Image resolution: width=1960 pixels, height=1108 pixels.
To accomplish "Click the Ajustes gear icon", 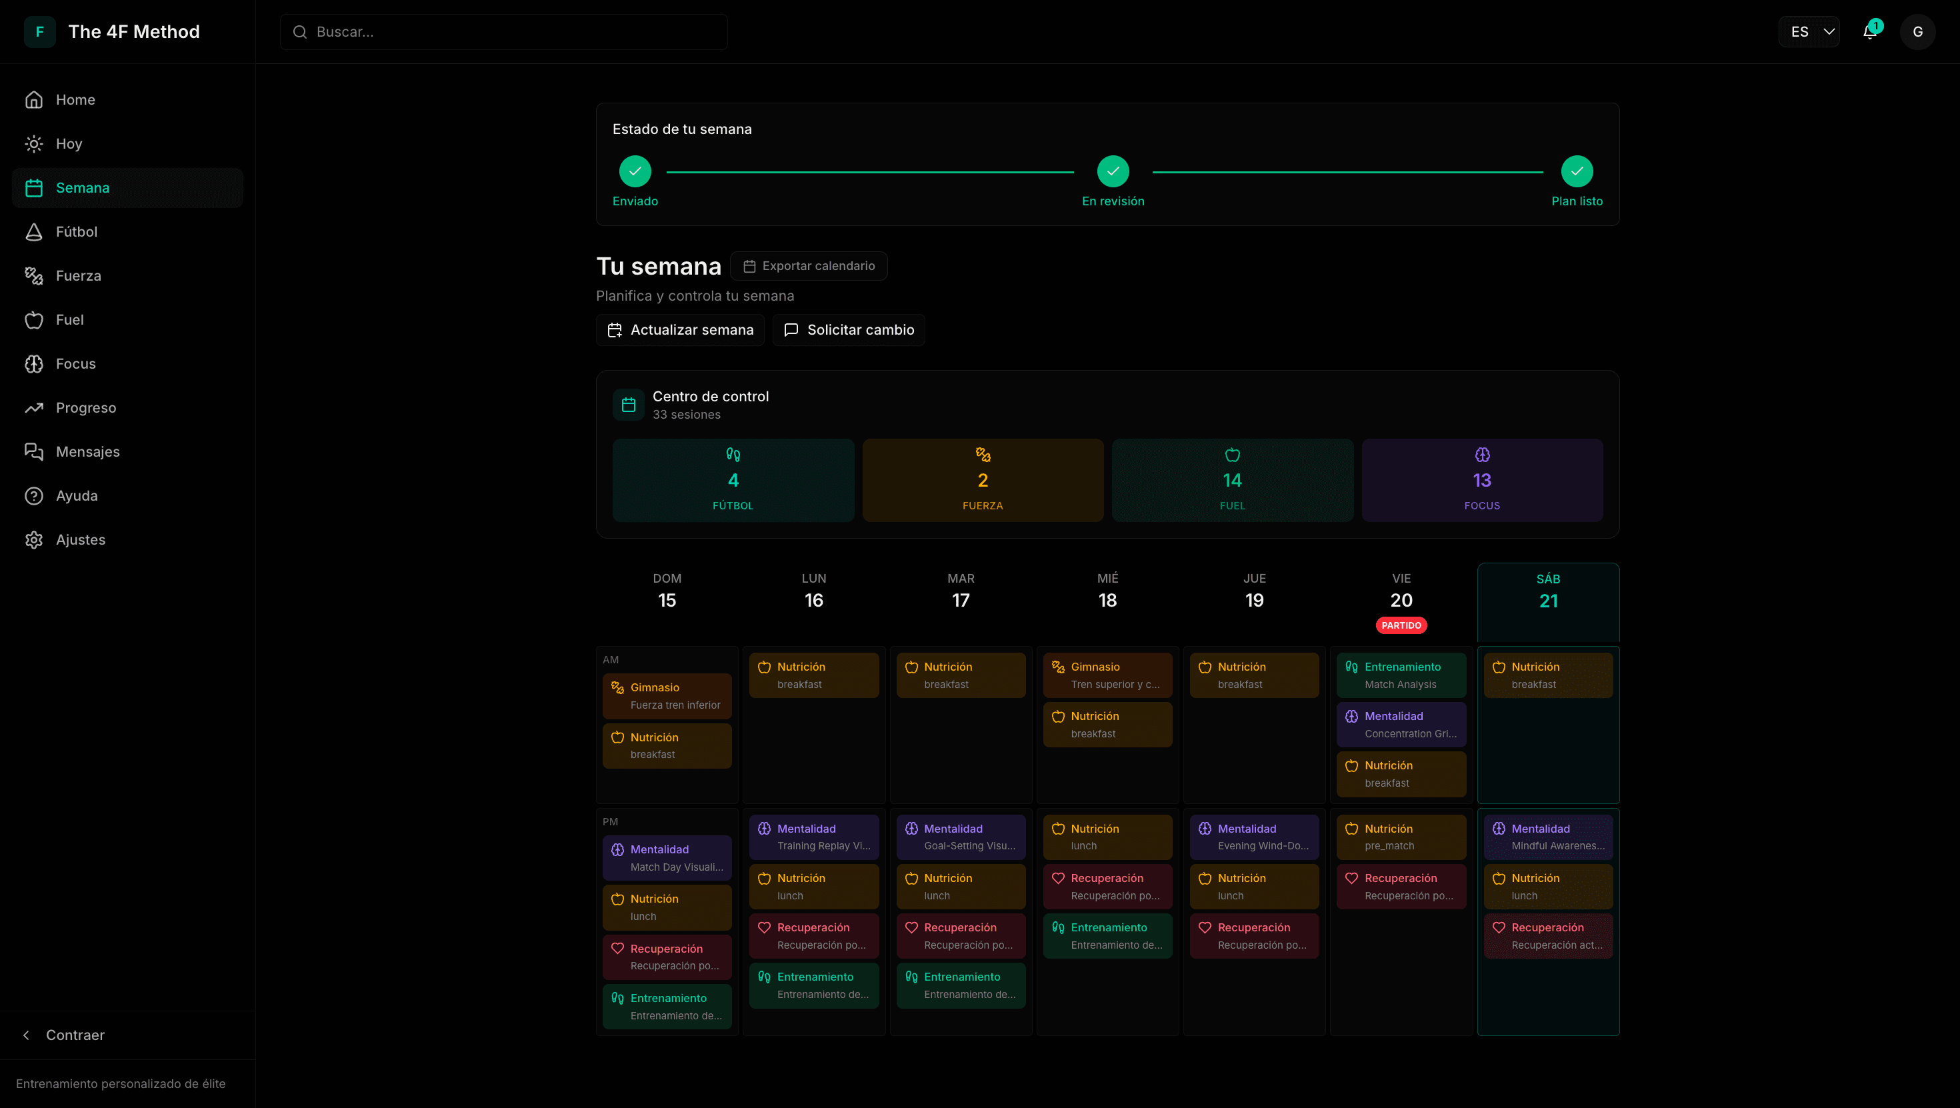I will (33, 539).
